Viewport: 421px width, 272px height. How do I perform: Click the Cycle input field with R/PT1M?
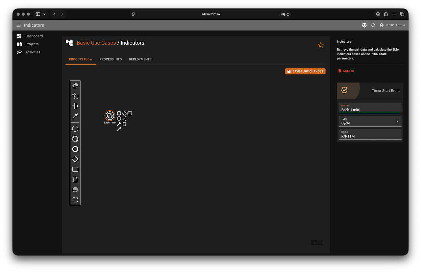[x=370, y=136]
